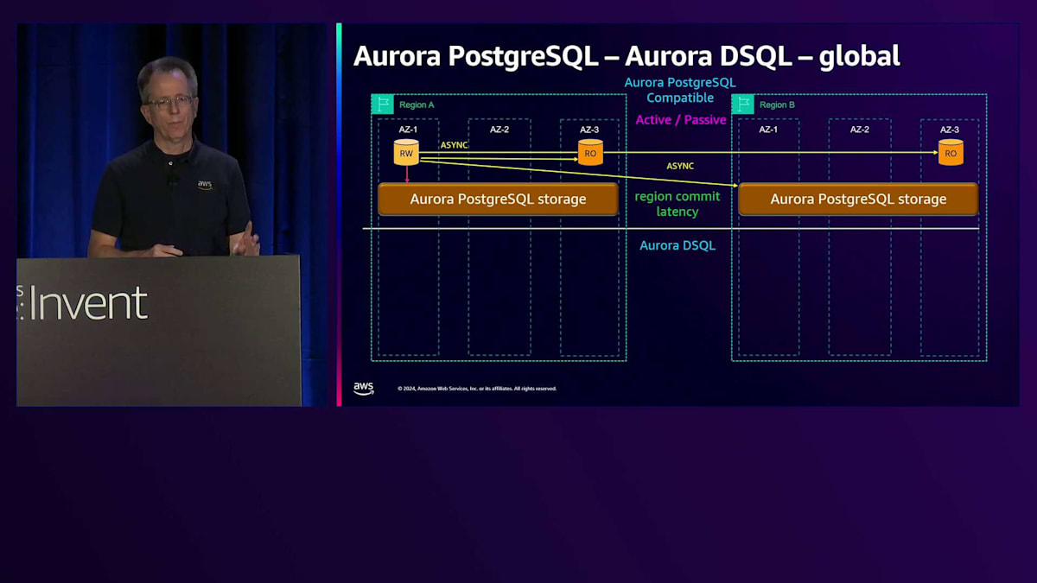Select the RO database icon in Region A
Image resolution: width=1037 pixels, height=583 pixels.
[590, 152]
